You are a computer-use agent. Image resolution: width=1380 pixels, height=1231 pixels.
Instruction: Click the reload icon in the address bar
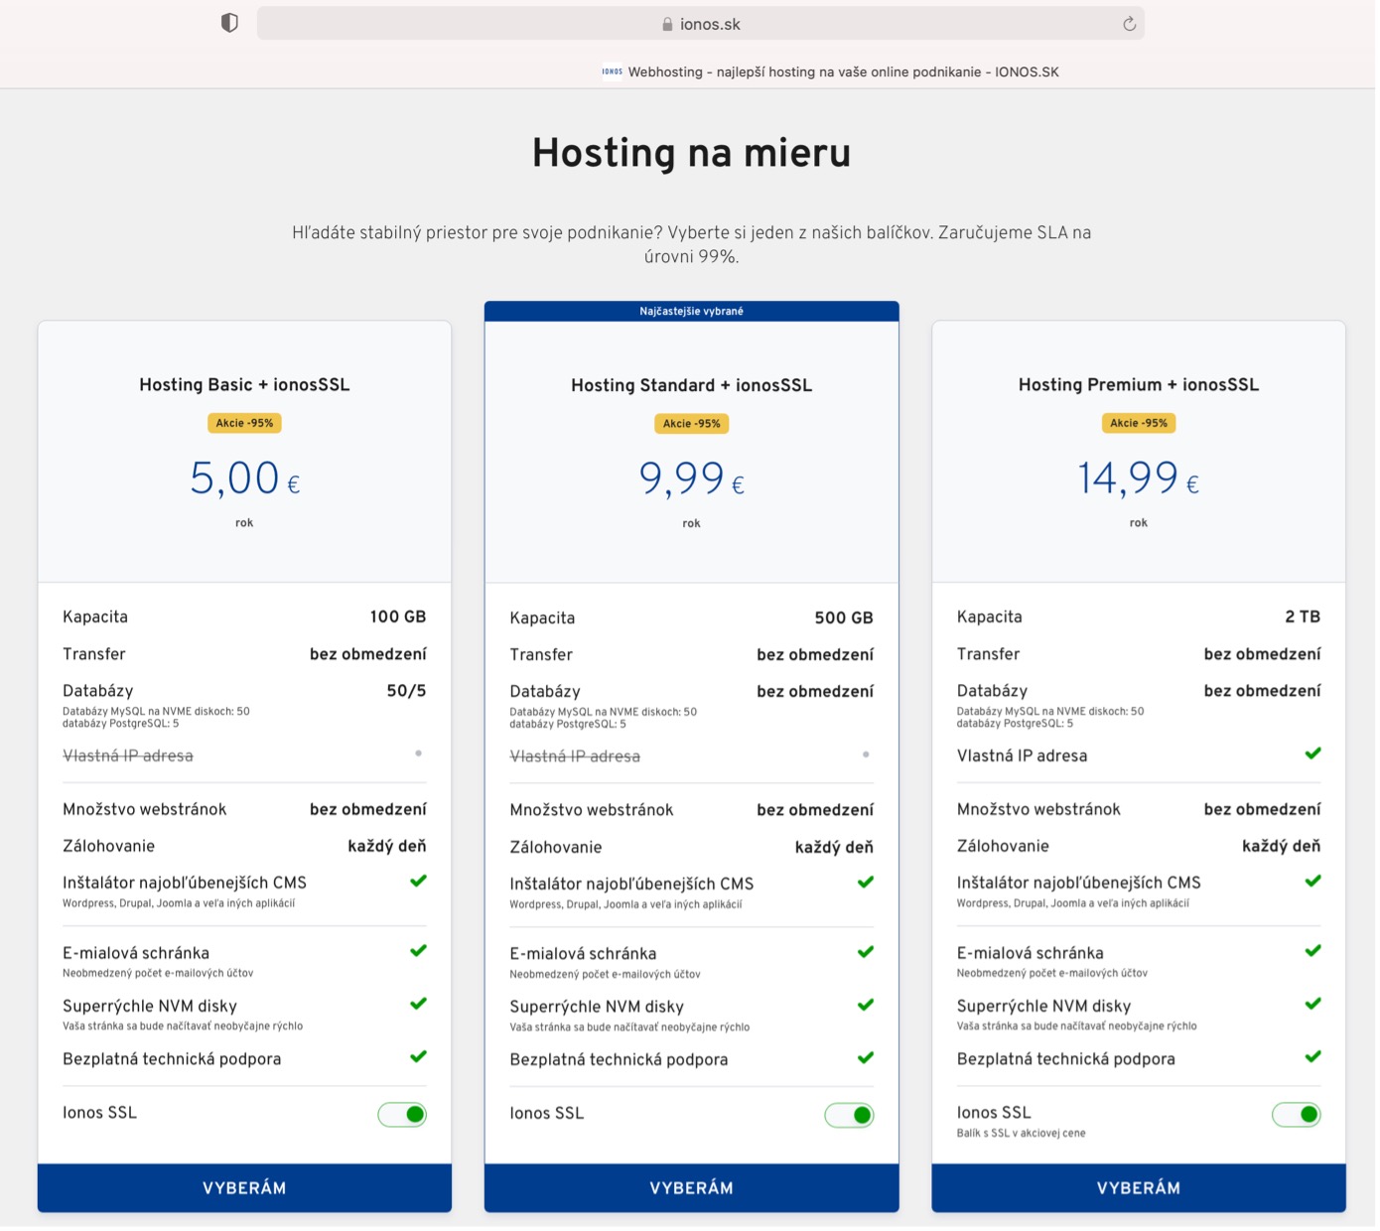pyautogui.click(x=1128, y=23)
